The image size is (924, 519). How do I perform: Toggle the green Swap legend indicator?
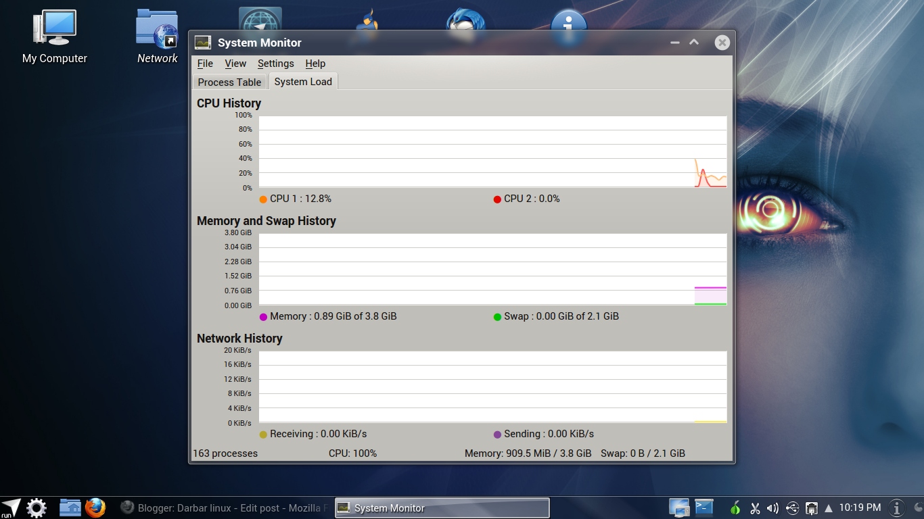(496, 316)
